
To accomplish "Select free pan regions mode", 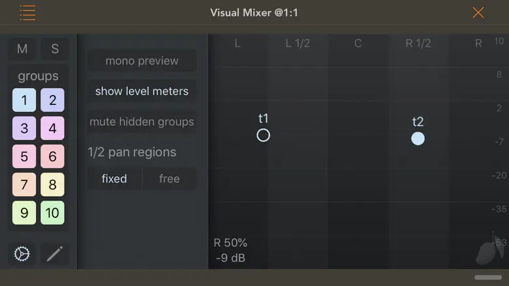I will [169, 179].
